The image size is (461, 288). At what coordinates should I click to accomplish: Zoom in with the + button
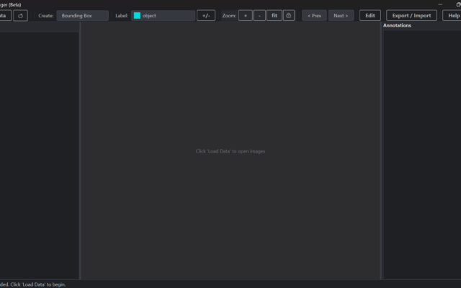click(x=246, y=16)
